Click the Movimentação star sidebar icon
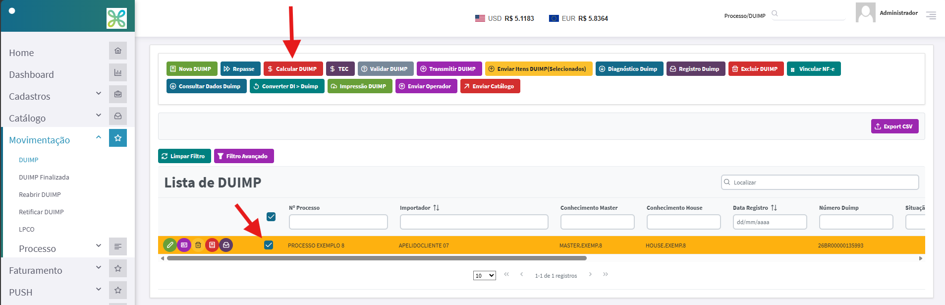This screenshot has width=945, height=305. (x=118, y=138)
